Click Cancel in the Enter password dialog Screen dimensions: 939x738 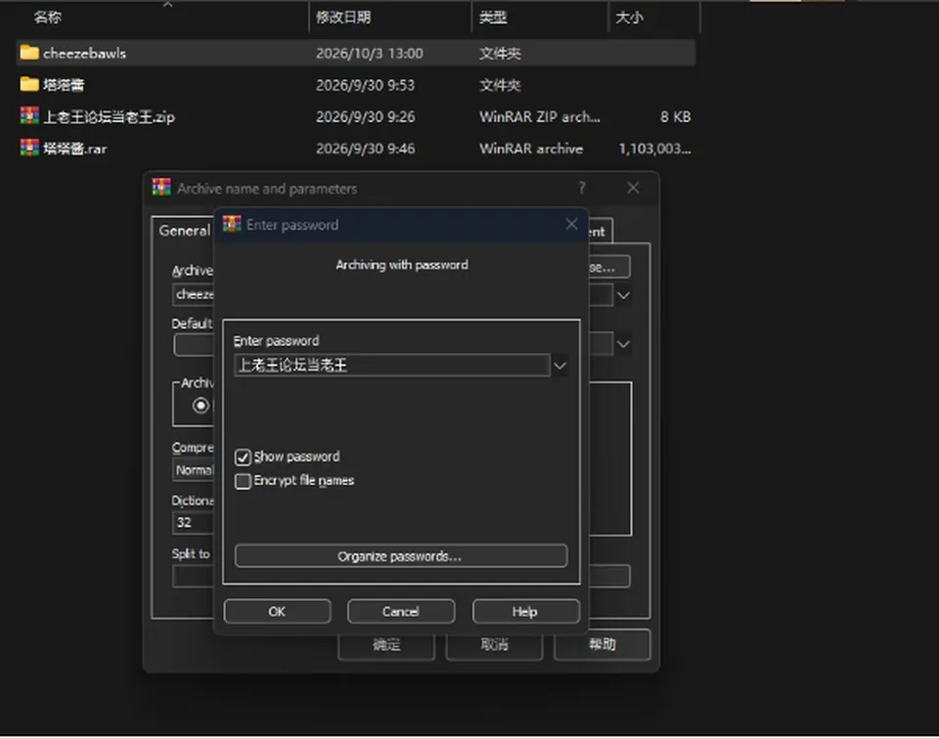401,611
